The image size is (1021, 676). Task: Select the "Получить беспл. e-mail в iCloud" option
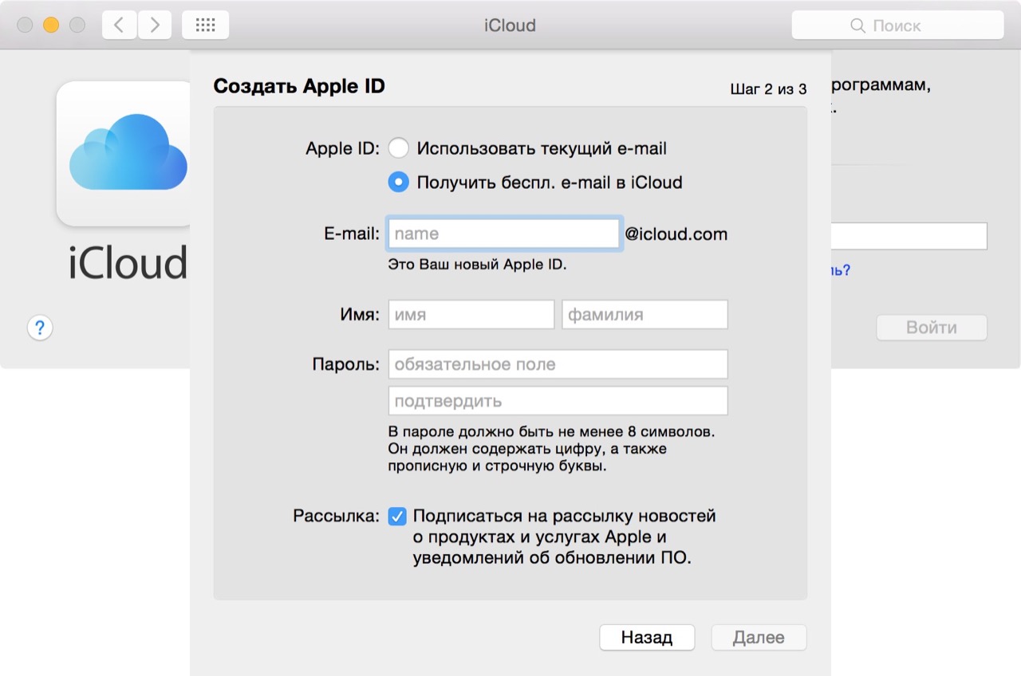click(x=398, y=183)
